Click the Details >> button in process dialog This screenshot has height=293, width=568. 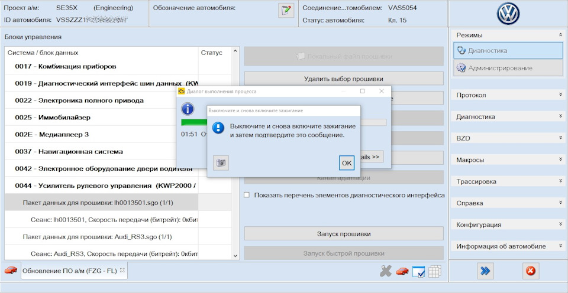coord(372,157)
